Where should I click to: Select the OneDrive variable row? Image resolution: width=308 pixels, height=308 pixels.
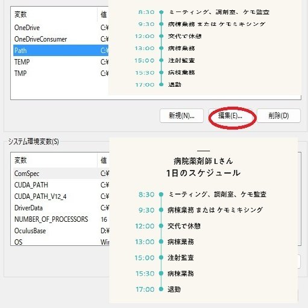click(x=61, y=28)
